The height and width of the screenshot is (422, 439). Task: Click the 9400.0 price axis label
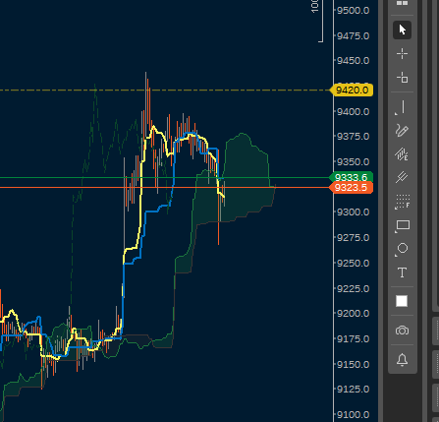[x=353, y=112]
